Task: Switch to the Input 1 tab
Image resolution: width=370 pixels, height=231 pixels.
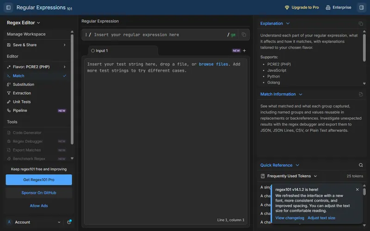Action: 123,51
